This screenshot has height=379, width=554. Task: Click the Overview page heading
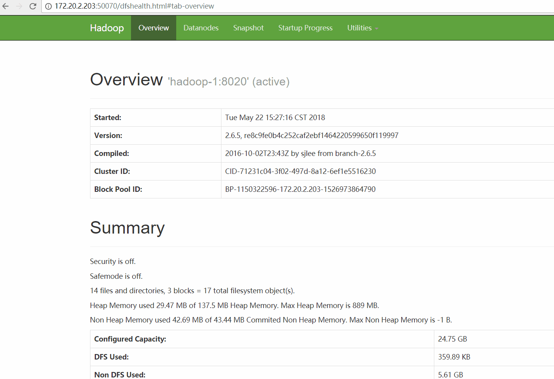click(126, 80)
